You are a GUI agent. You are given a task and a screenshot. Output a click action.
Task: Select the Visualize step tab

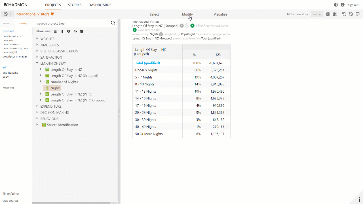[x=220, y=14]
